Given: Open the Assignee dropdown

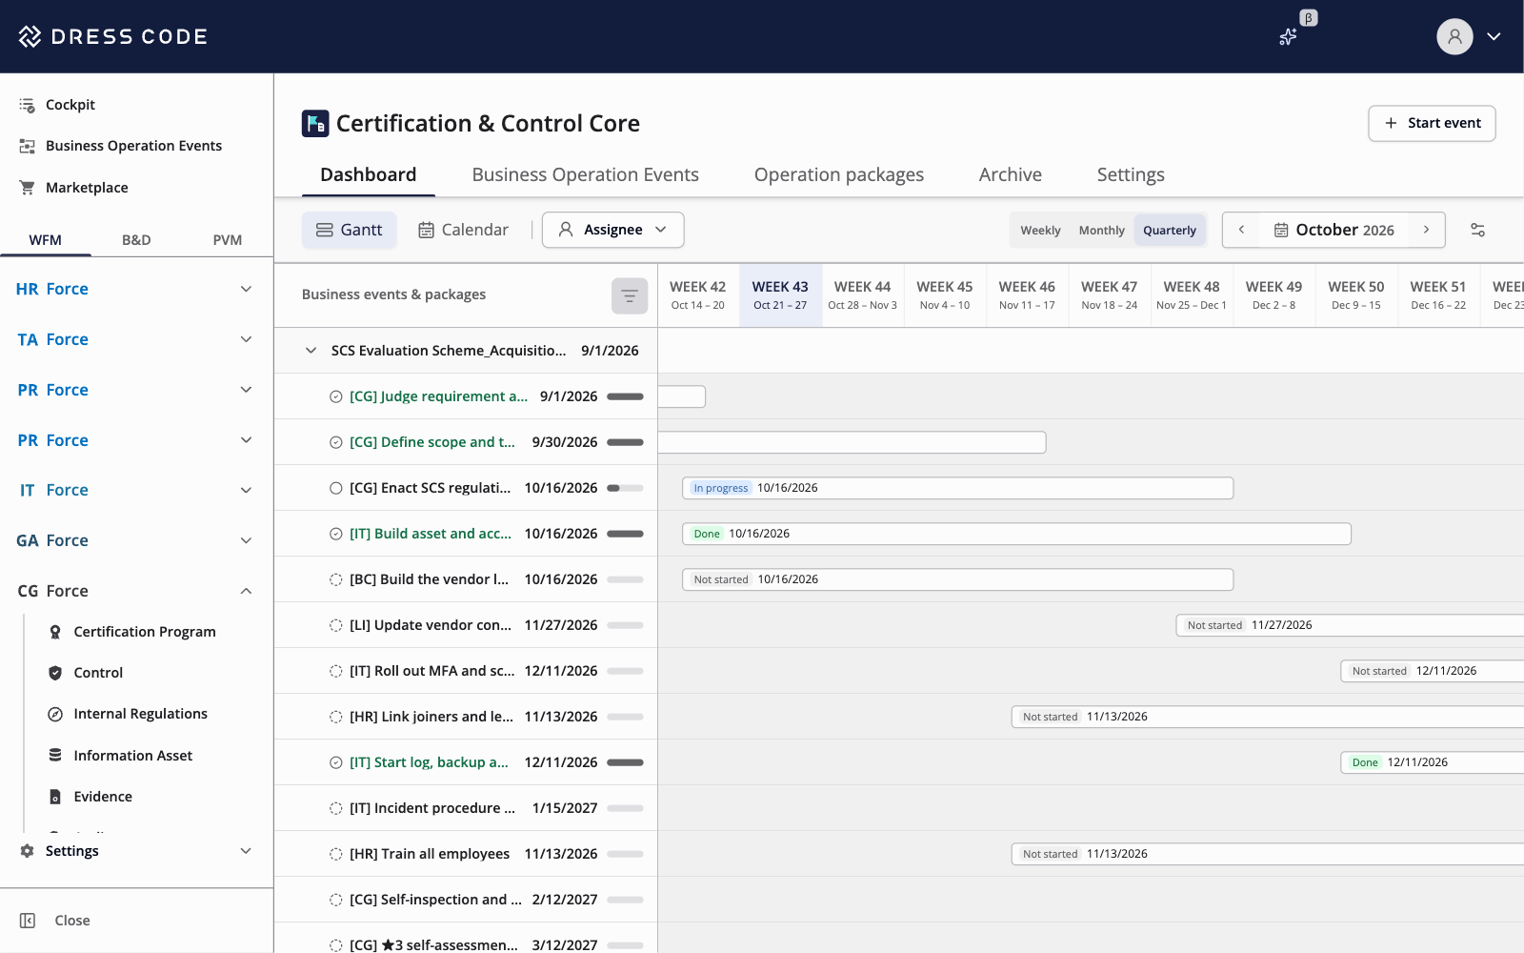Looking at the screenshot, I should (x=612, y=230).
